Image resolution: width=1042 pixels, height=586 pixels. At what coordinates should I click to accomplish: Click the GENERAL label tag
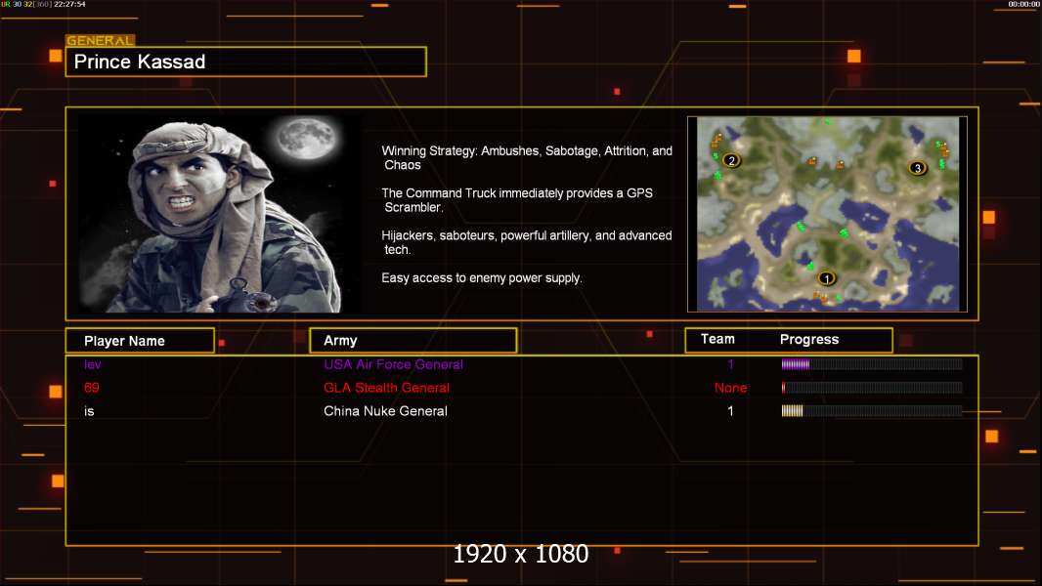pos(101,40)
